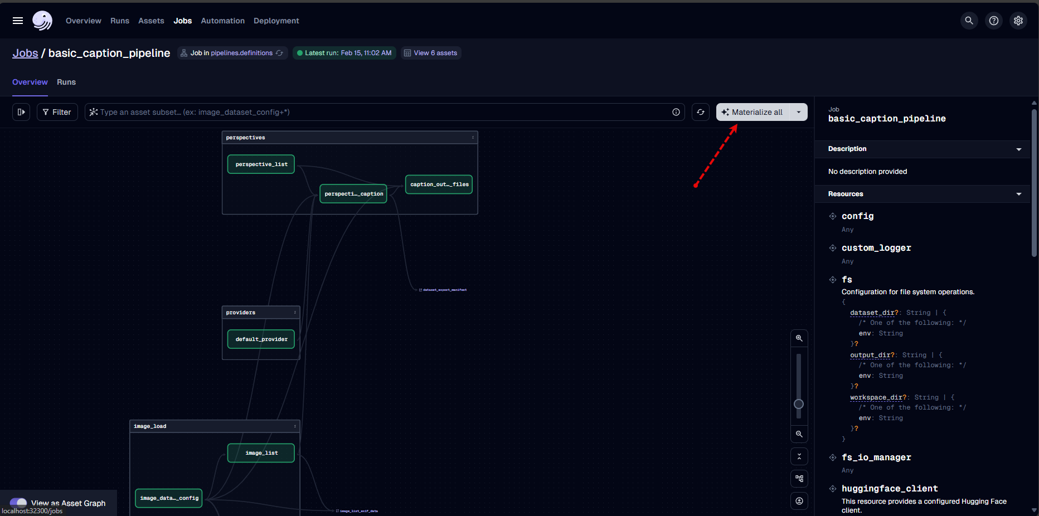Click the config resource icon
This screenshot has height=516, width=1039.
pos(833,216)
